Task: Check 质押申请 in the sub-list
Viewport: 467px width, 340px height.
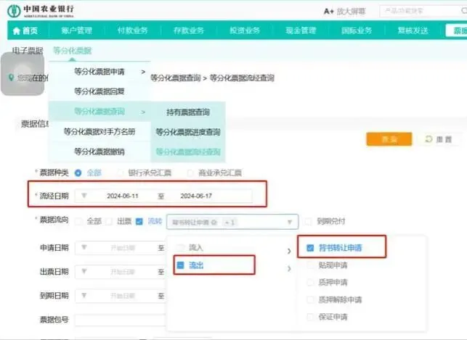Action: pyautogui.click(x=310, y=282)
